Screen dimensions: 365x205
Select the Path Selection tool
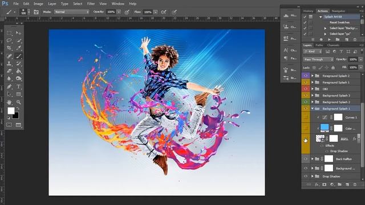[x=9, y=94]
